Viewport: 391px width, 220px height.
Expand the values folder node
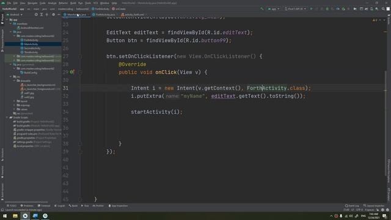click(x=15, y=109)
